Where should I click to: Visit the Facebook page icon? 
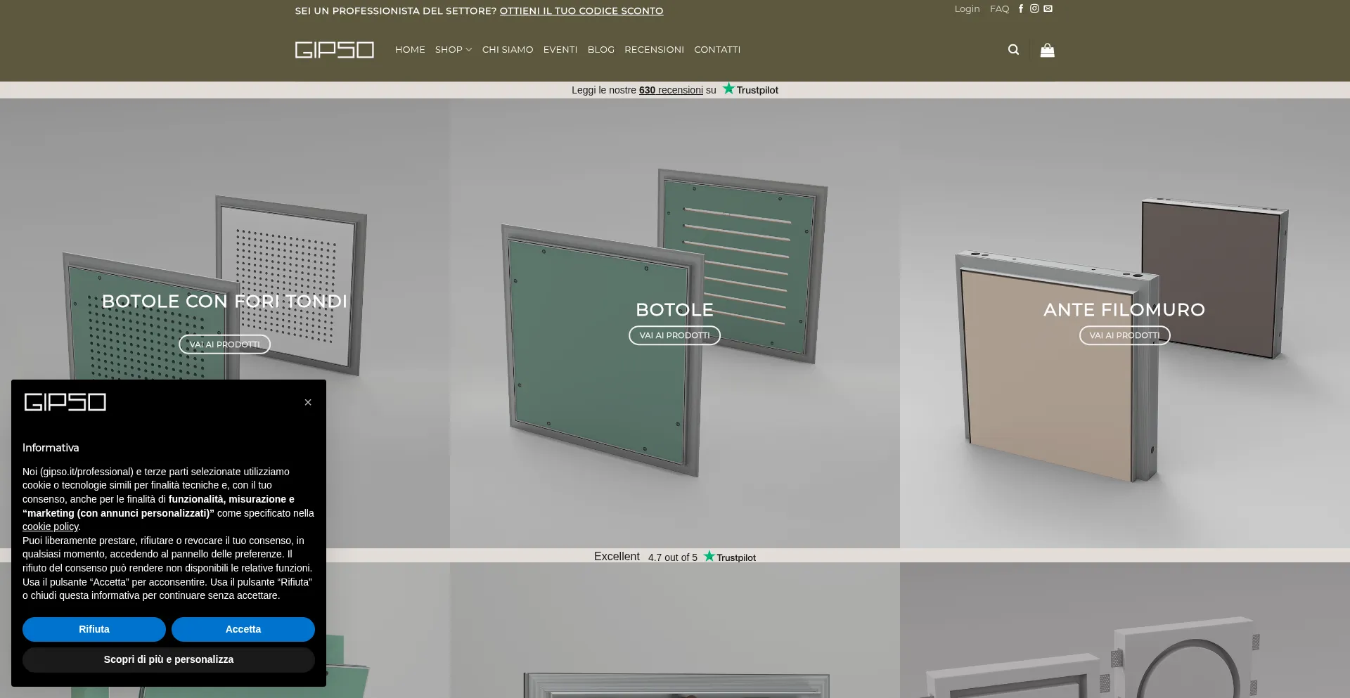coord(1021,9)
